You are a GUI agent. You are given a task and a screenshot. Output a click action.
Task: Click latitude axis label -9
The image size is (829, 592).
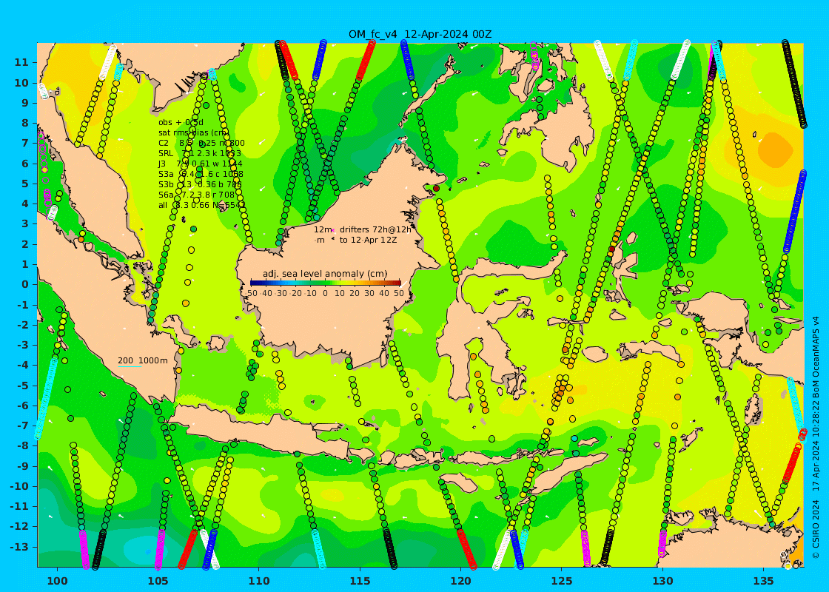tap(23, 466)
